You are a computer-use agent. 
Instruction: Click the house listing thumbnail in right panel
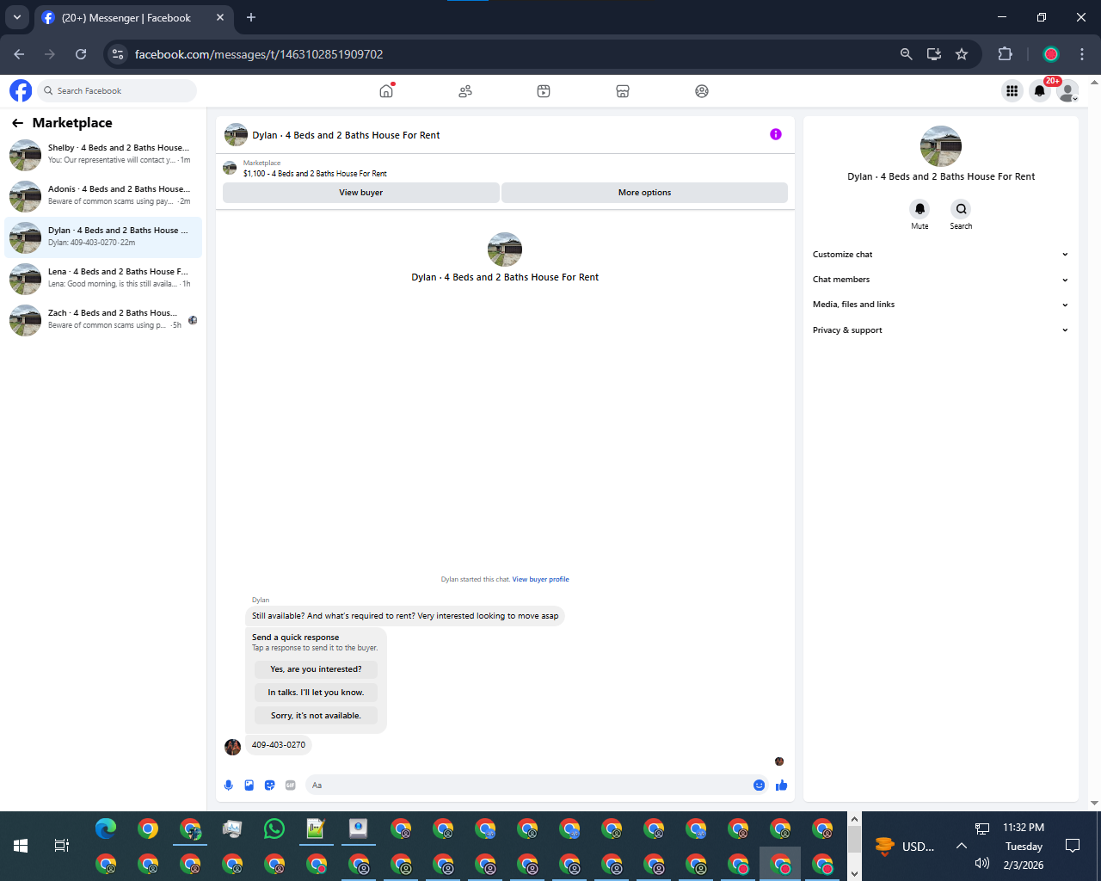click(x=941, y=146)
